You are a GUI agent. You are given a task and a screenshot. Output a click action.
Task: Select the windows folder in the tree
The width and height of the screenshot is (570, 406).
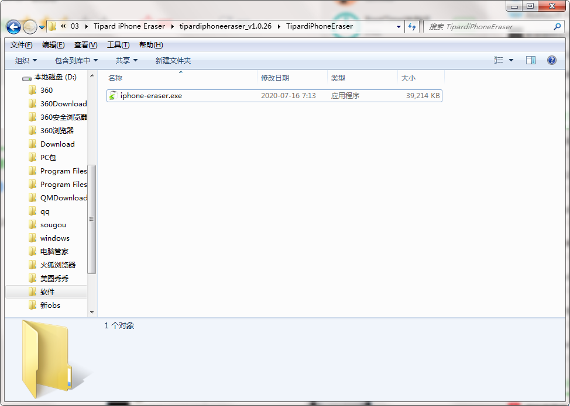coord(55,238)
